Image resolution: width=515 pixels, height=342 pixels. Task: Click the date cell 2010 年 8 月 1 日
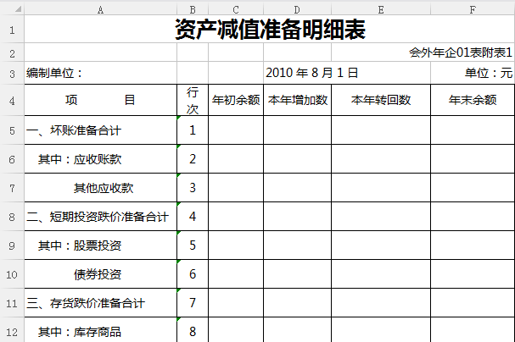312,74
